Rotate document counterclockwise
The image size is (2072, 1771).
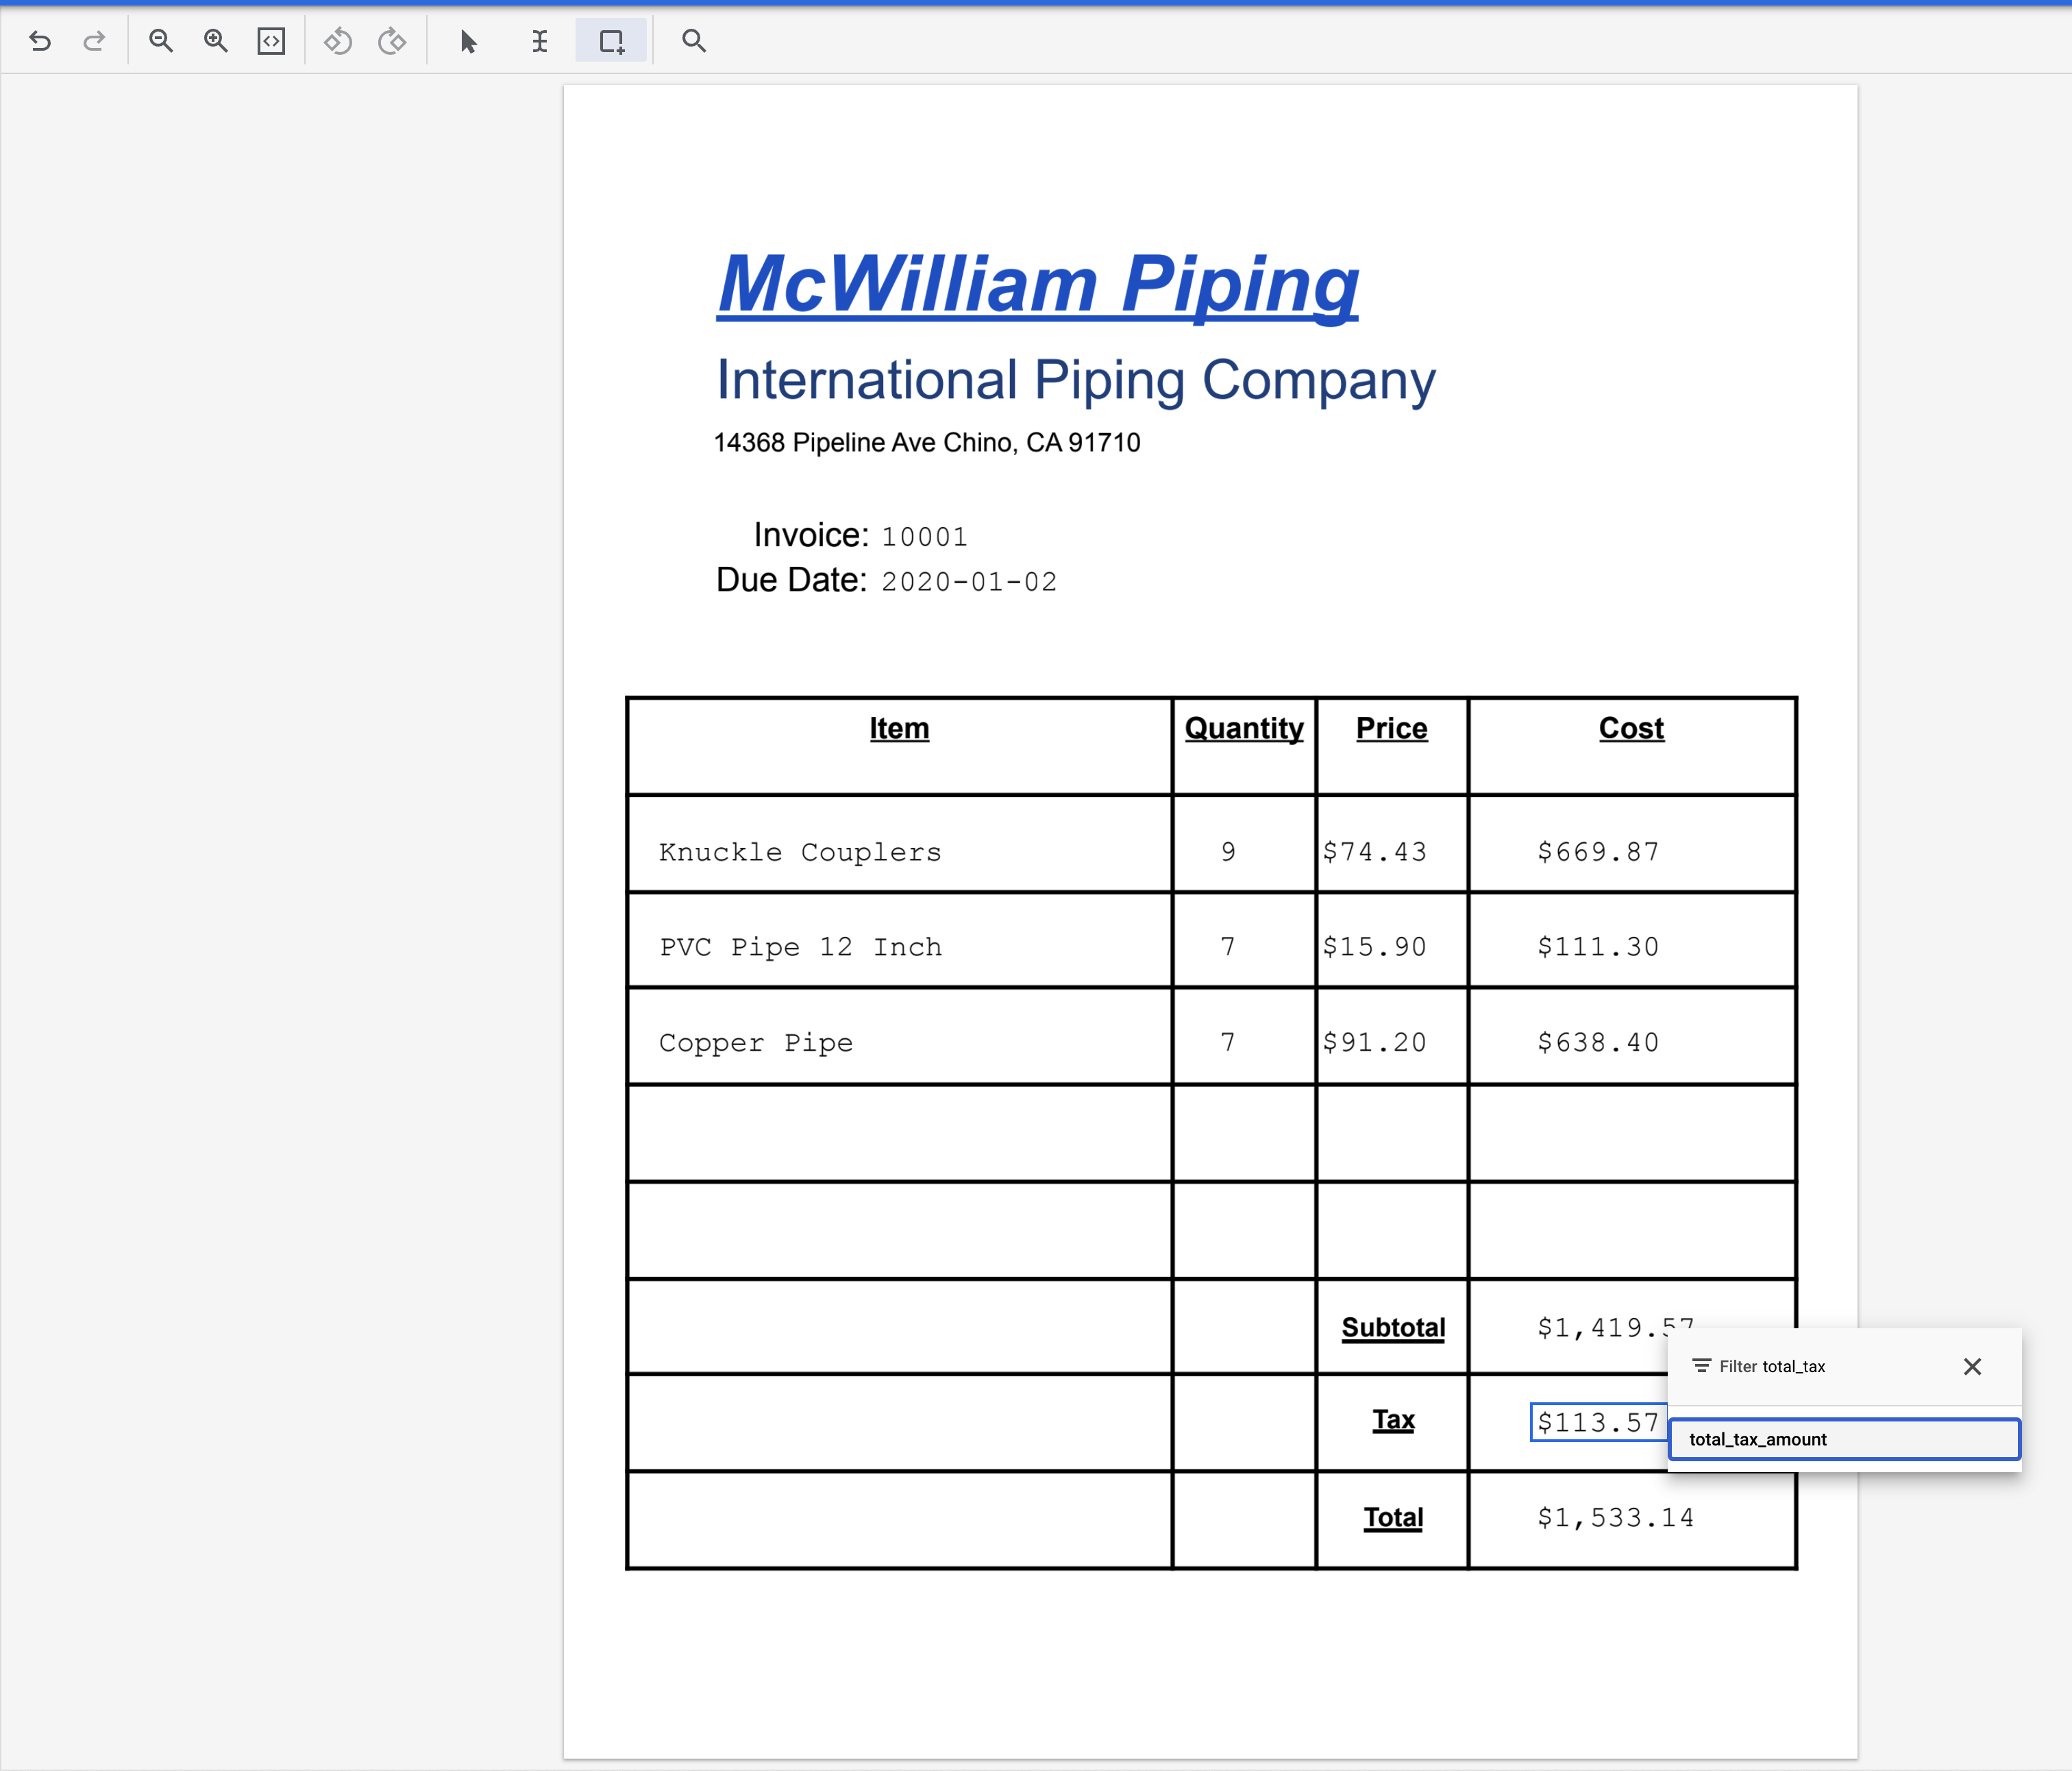(338, 41)
